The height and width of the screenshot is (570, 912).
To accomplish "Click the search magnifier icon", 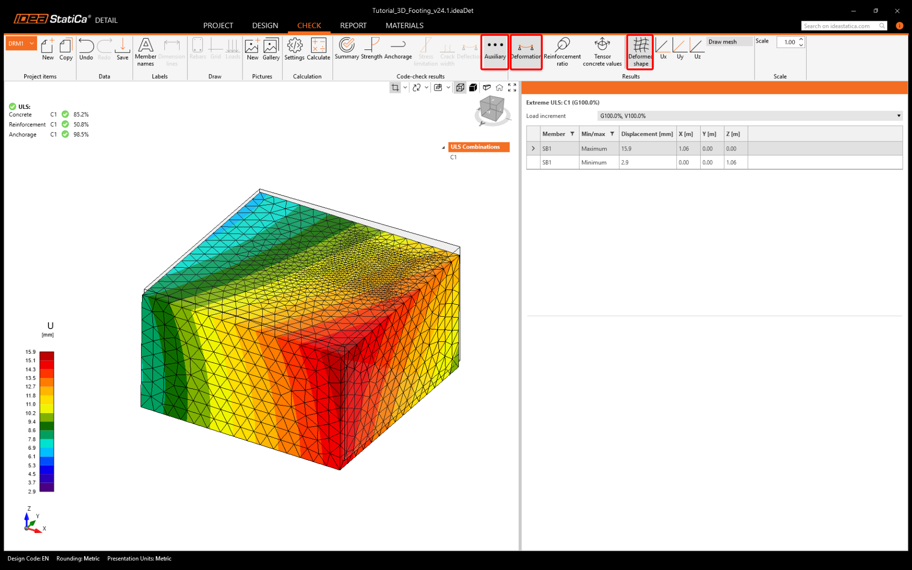I will (x=882, y=26).
